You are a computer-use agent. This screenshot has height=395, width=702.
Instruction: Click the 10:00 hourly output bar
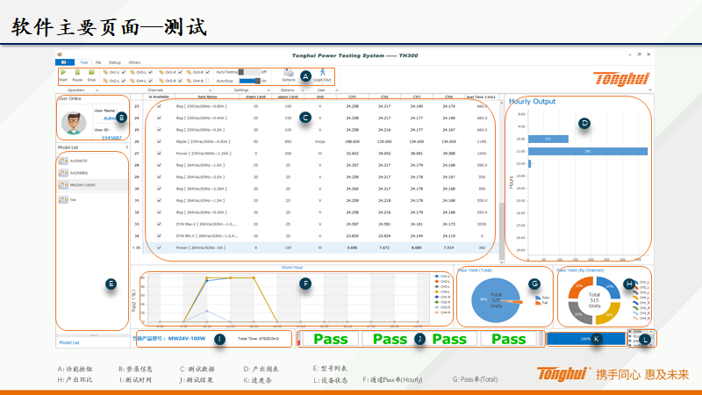coord(548,140)
